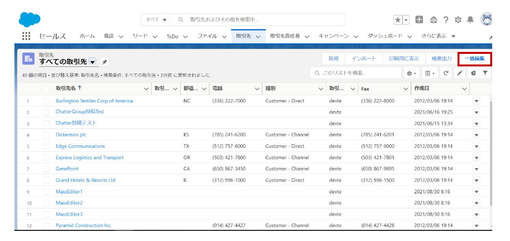
Task: Open the global actions plus icon
Action: pos(419,20)
